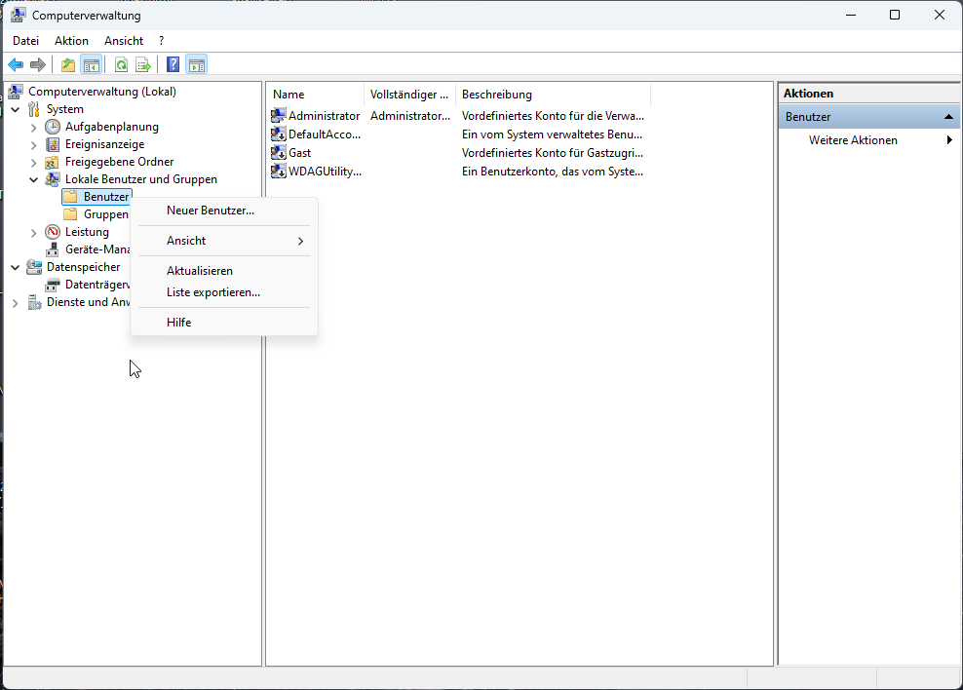The image size is (963, 690).
Task: Toggle the Show/Hide console tree icon
Action: 92,64
